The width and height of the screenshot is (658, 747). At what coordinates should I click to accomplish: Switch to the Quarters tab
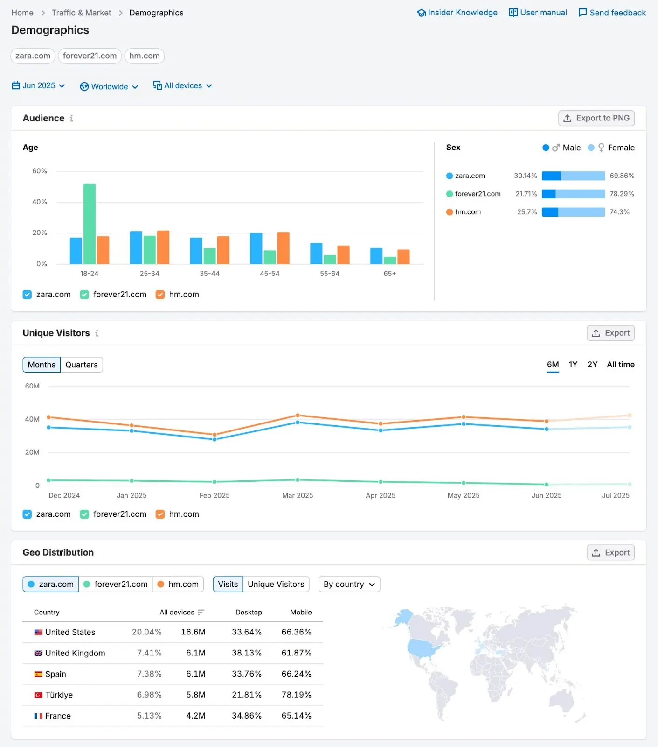point(82,365)
